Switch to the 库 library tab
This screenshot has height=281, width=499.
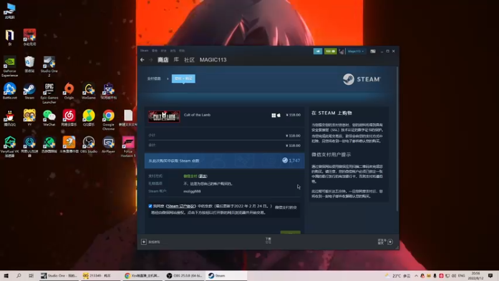[x=176, y=59]
